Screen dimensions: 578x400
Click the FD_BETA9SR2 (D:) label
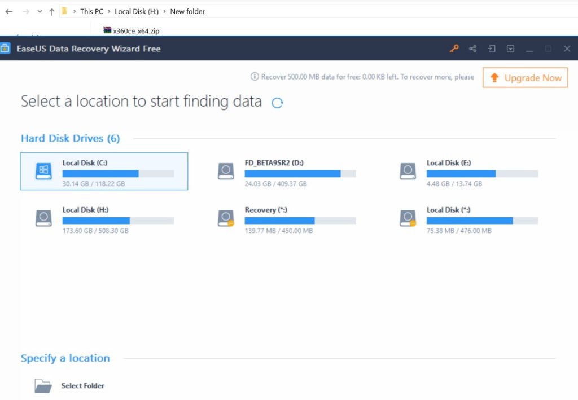274,163
